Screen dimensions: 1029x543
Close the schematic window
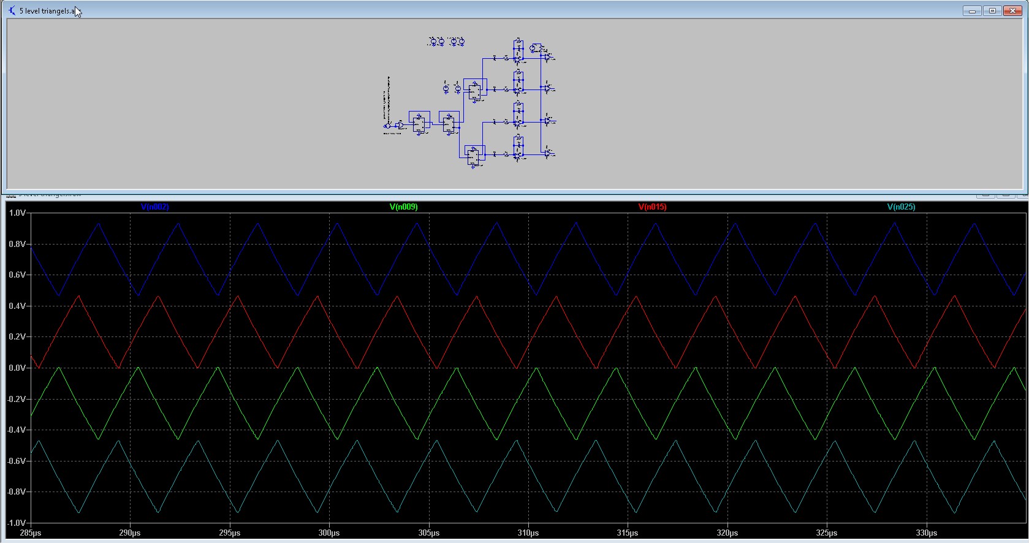1014,11
